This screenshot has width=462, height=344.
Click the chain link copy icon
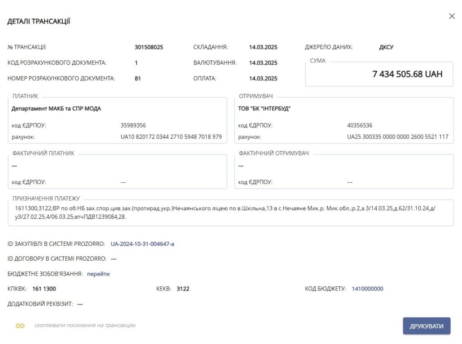20,326
